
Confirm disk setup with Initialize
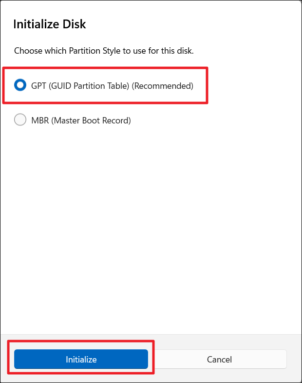coord(81,360)
